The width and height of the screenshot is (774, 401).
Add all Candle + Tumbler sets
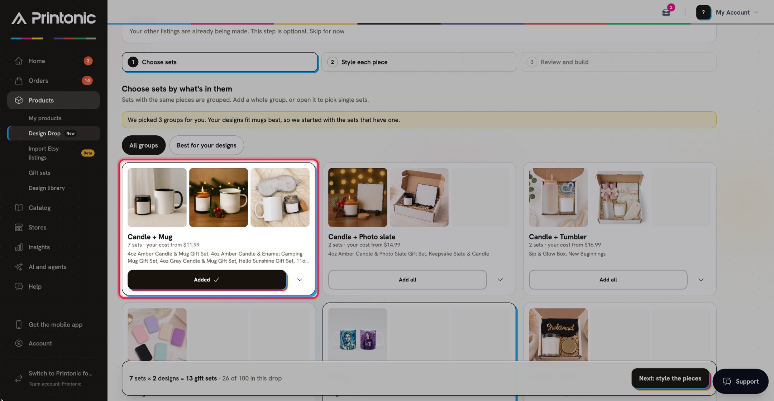(608, 280)
